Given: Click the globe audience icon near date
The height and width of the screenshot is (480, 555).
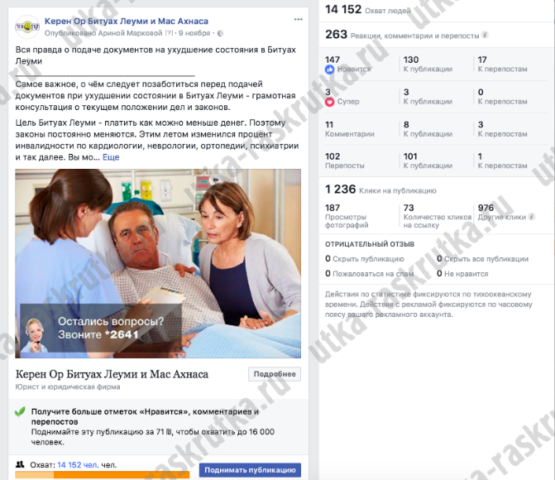Looking at the screenshot, I should [220, 34].
